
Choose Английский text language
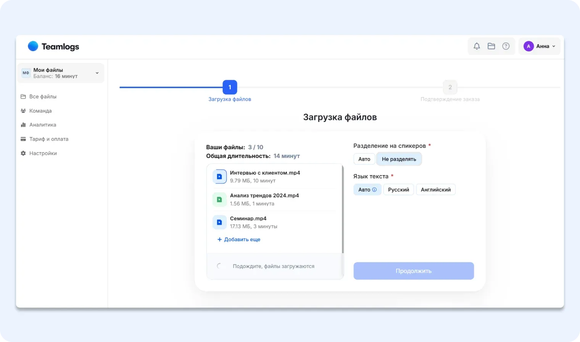pyautogui.click(x=436, y=190)
